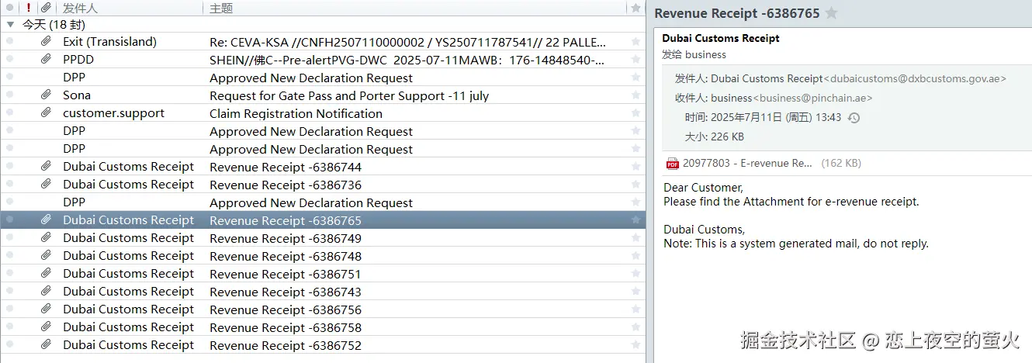1032x363 pixels.
Task: Click the paperclip icon on PPDD email
Action: click(x=47, y=60)
